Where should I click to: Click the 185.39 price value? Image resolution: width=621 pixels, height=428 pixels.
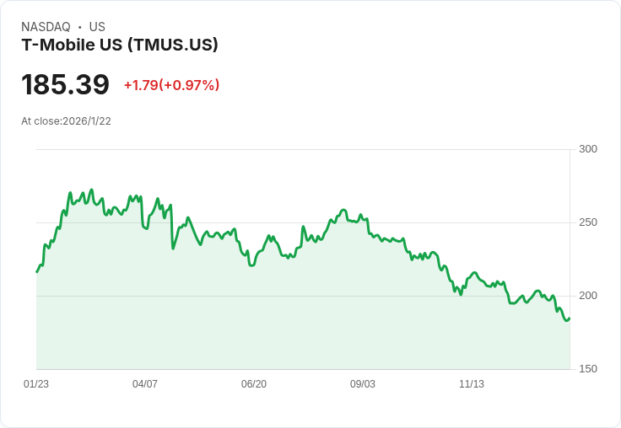click(x=65, y=85)
